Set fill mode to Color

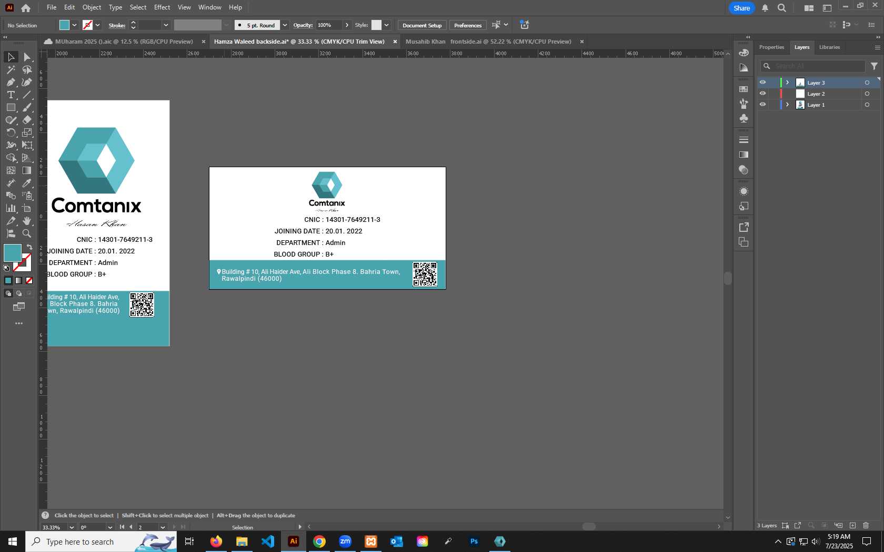[8, 280]
